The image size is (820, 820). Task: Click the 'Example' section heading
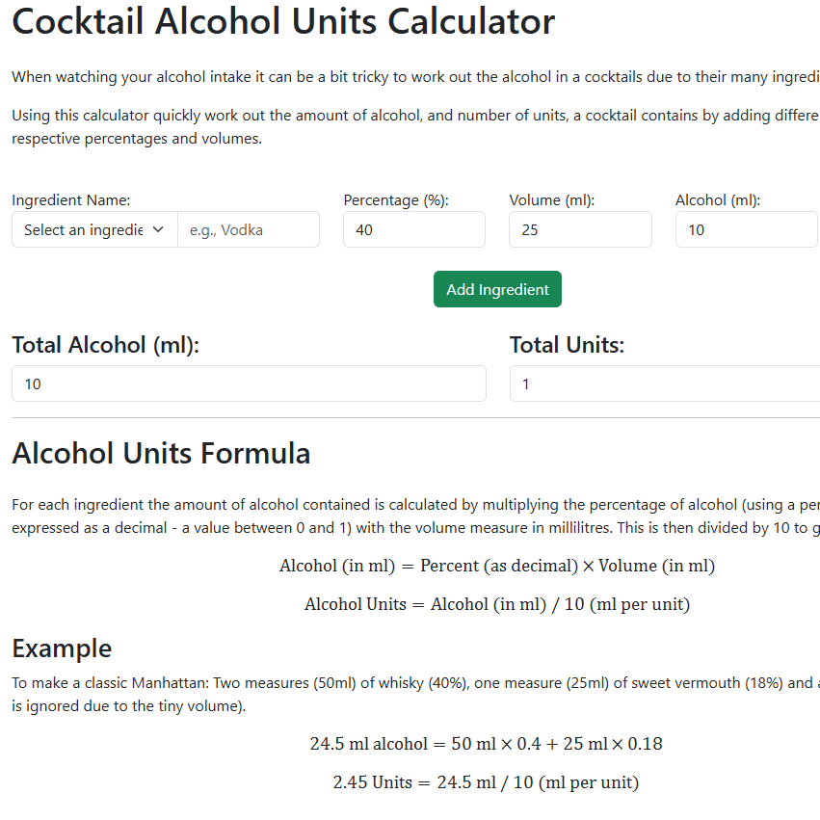pyautogui.click(x=62, y=648)
